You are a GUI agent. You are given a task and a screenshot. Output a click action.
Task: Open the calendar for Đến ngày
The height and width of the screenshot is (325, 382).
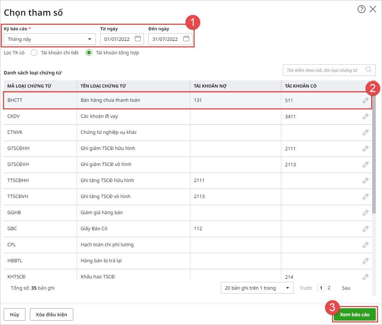pyautogui.click(x=186, y=39)
